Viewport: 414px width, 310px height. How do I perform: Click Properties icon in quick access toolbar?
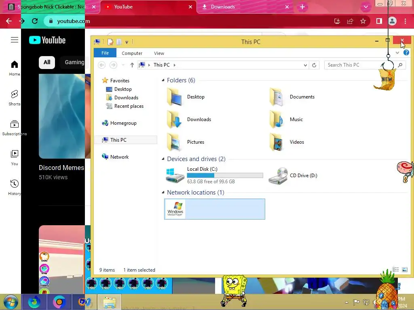(110, 42)
